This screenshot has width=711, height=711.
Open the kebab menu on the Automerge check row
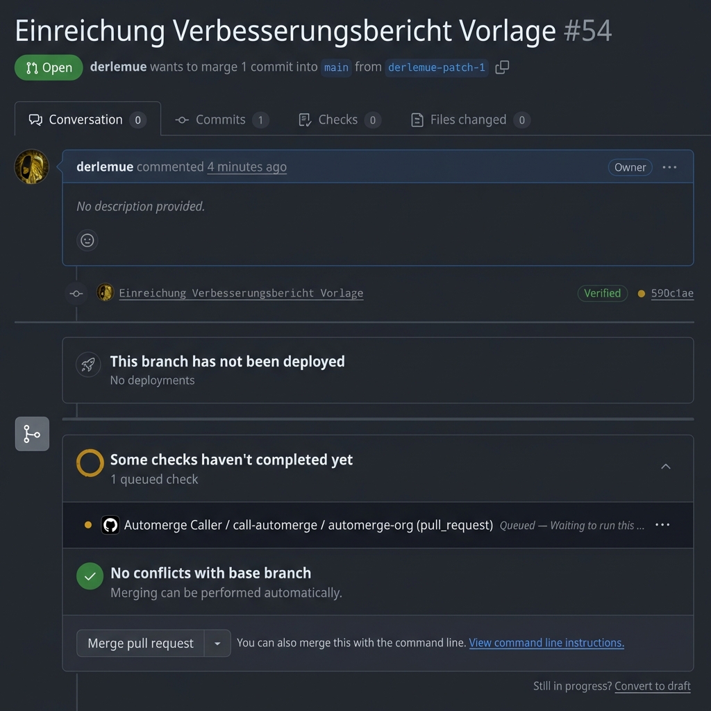click(663, 525)
